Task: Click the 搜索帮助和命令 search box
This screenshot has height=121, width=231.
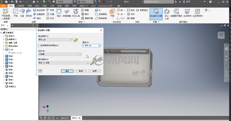Action: 159,2
